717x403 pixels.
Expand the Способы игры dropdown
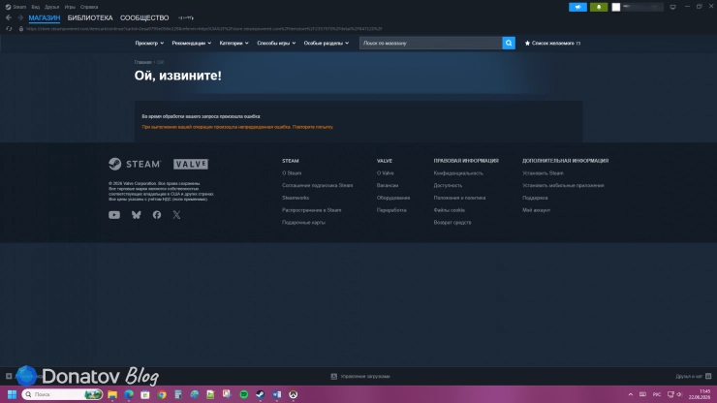click(276, 43)
